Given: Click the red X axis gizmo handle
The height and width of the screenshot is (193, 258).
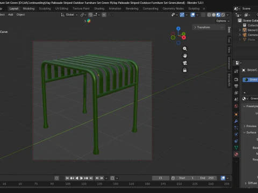Looking at the screenshot, I should tap(184, 38).
